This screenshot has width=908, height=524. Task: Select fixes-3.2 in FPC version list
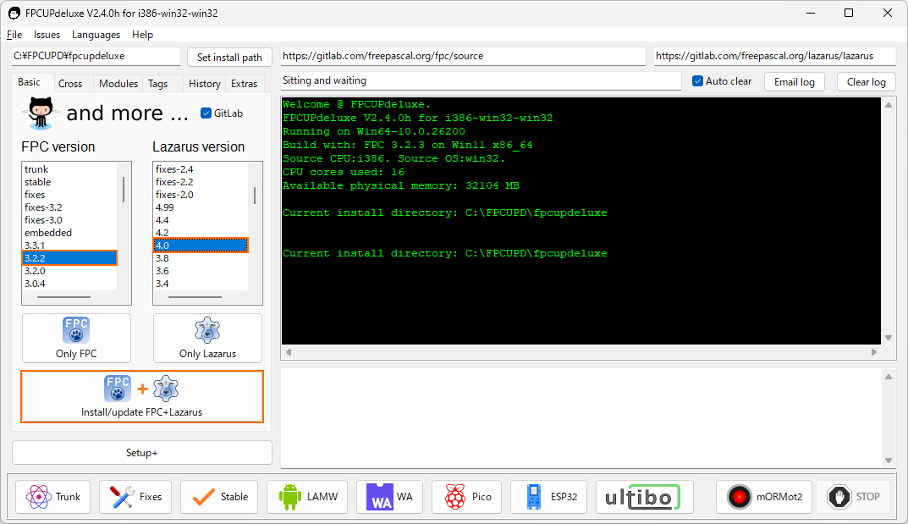(x=69, y=207)
